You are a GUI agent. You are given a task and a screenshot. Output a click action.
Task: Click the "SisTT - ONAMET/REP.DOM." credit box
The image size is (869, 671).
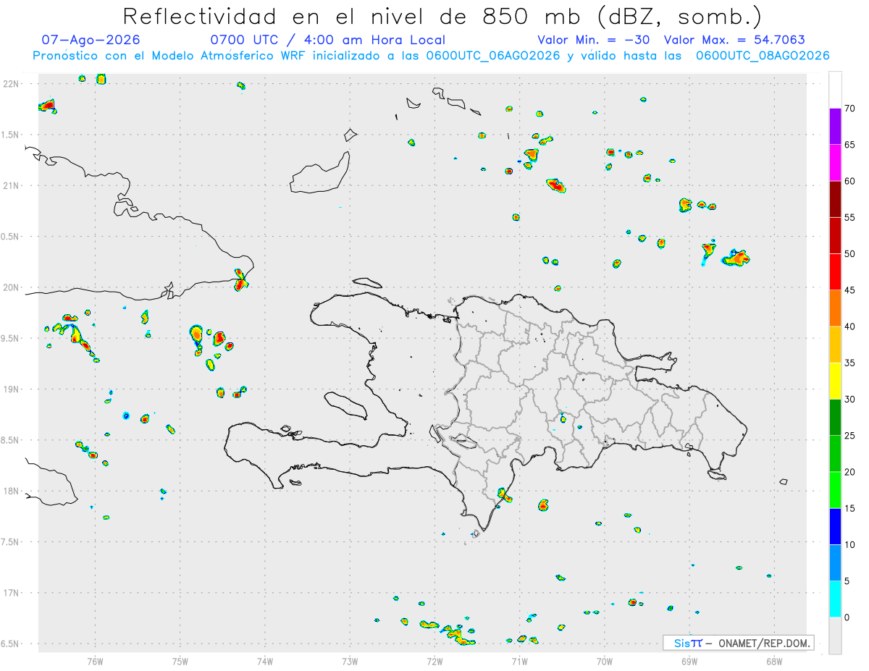pos(738,643)
